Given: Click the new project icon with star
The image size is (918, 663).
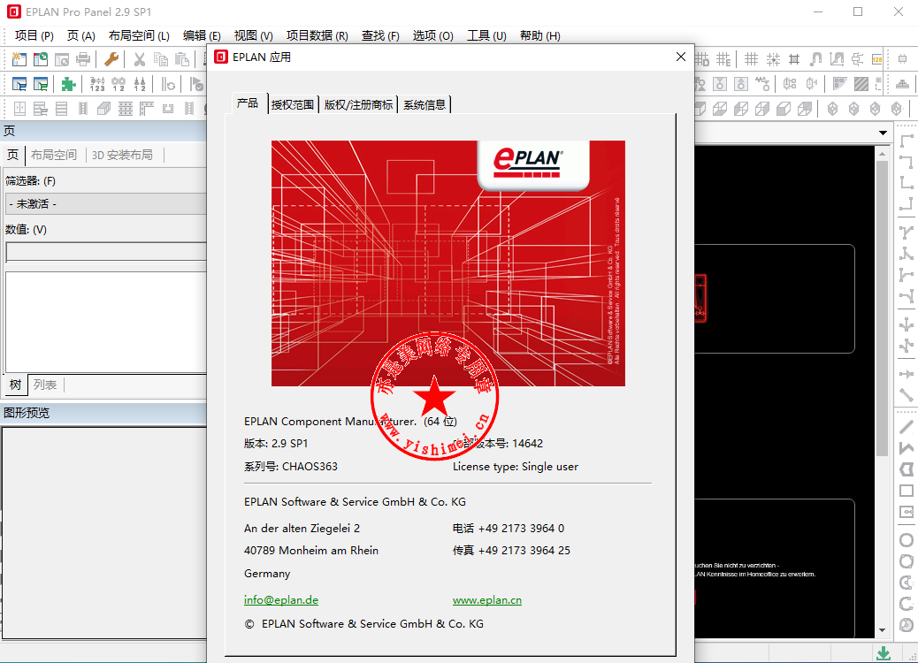Looking at the screenshot, I should (x=19, y=59).
